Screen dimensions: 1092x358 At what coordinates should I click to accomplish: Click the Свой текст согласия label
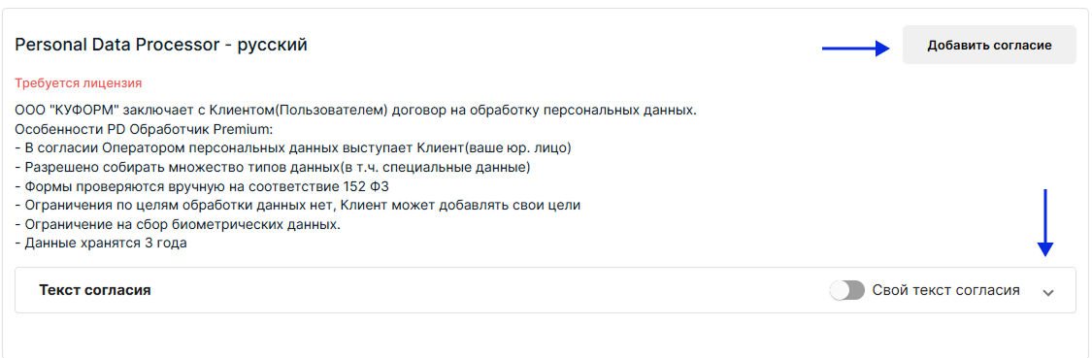pyautogui.click(x=945, y=290)
